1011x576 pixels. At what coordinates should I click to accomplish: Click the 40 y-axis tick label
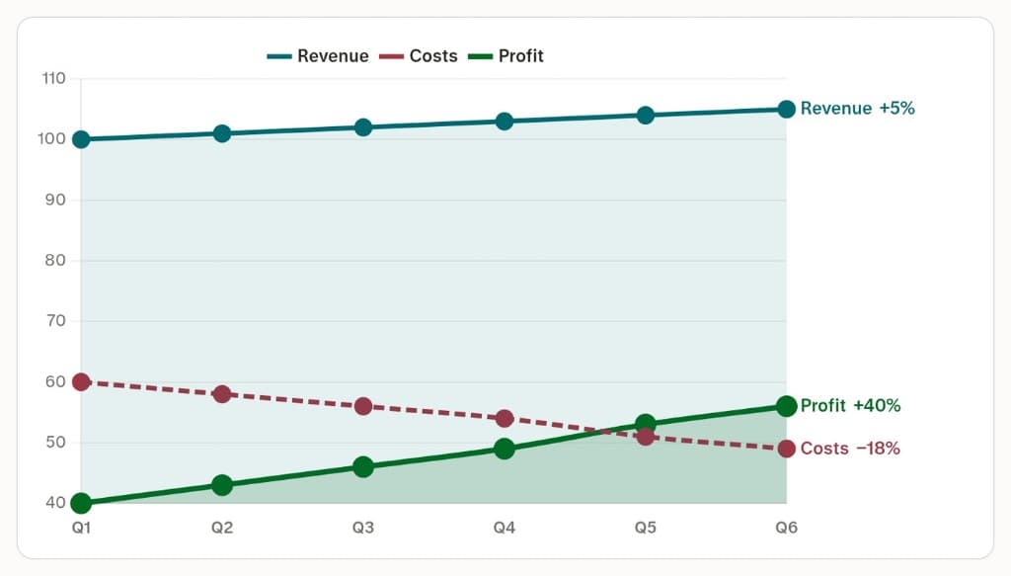pyautogui.click(x=55, y=503)
